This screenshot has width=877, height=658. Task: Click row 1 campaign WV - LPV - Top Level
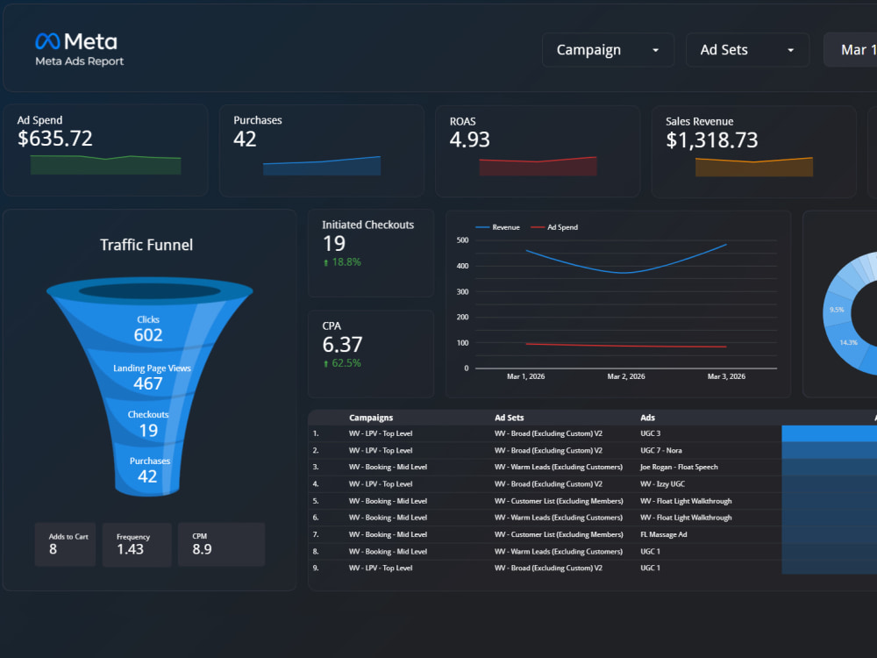[381, 433]
